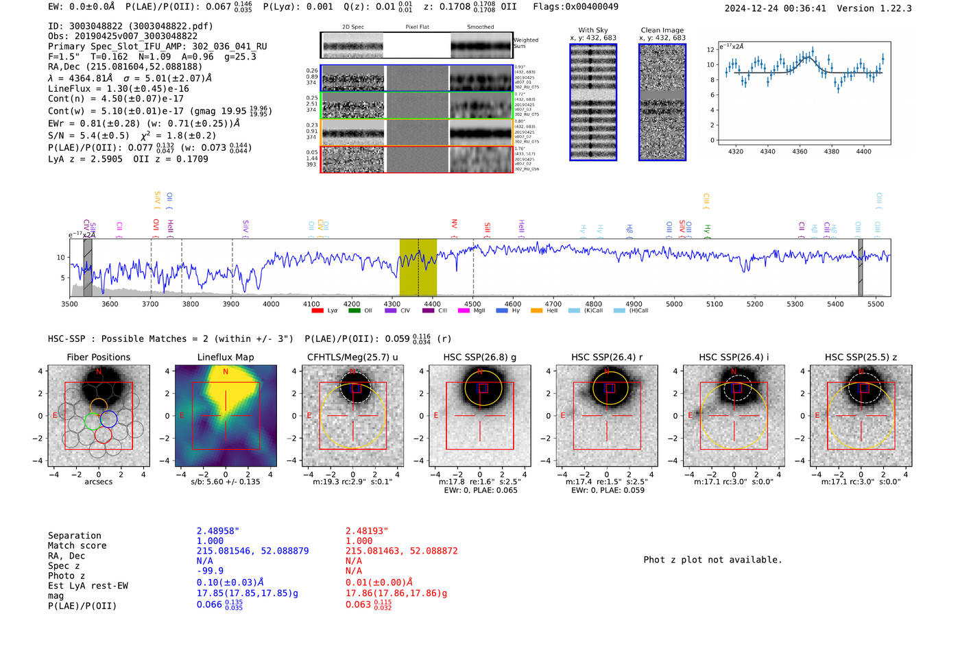
Task: Open the CFHTLS/Meg(25.7) u cutout
Action: coord(352,416)
